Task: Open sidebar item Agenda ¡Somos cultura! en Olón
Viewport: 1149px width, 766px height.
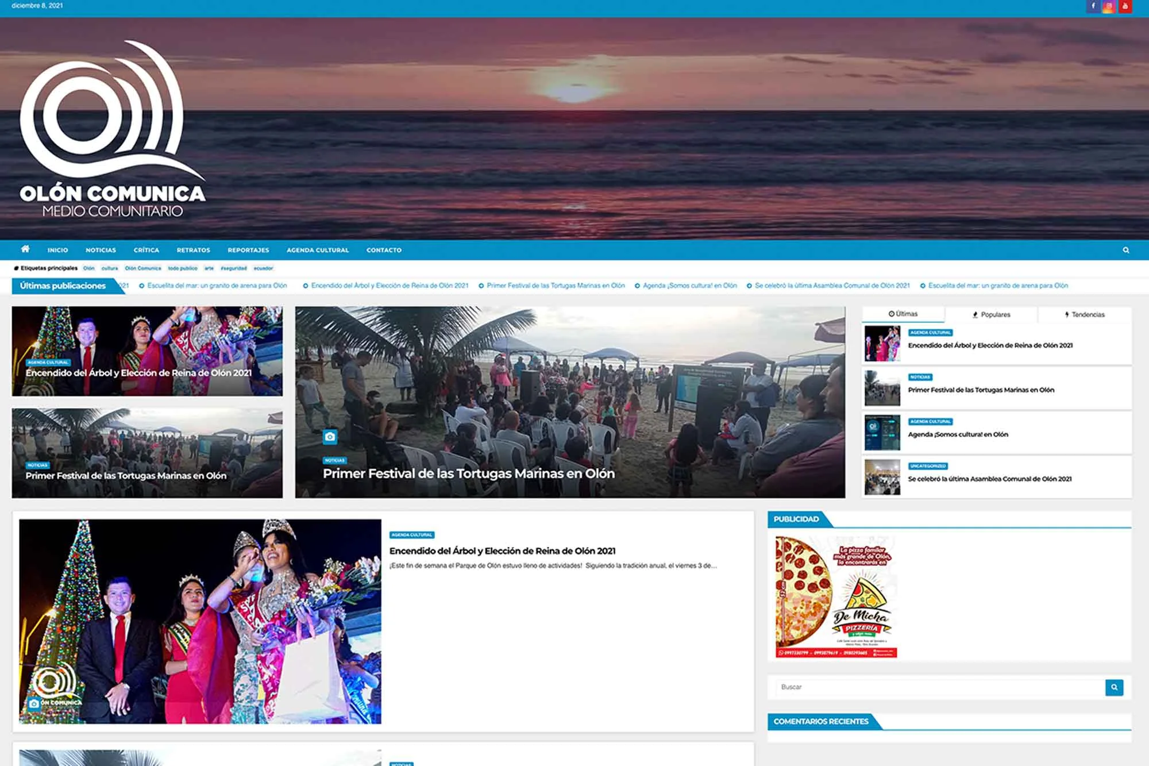Action: point(958,434)
